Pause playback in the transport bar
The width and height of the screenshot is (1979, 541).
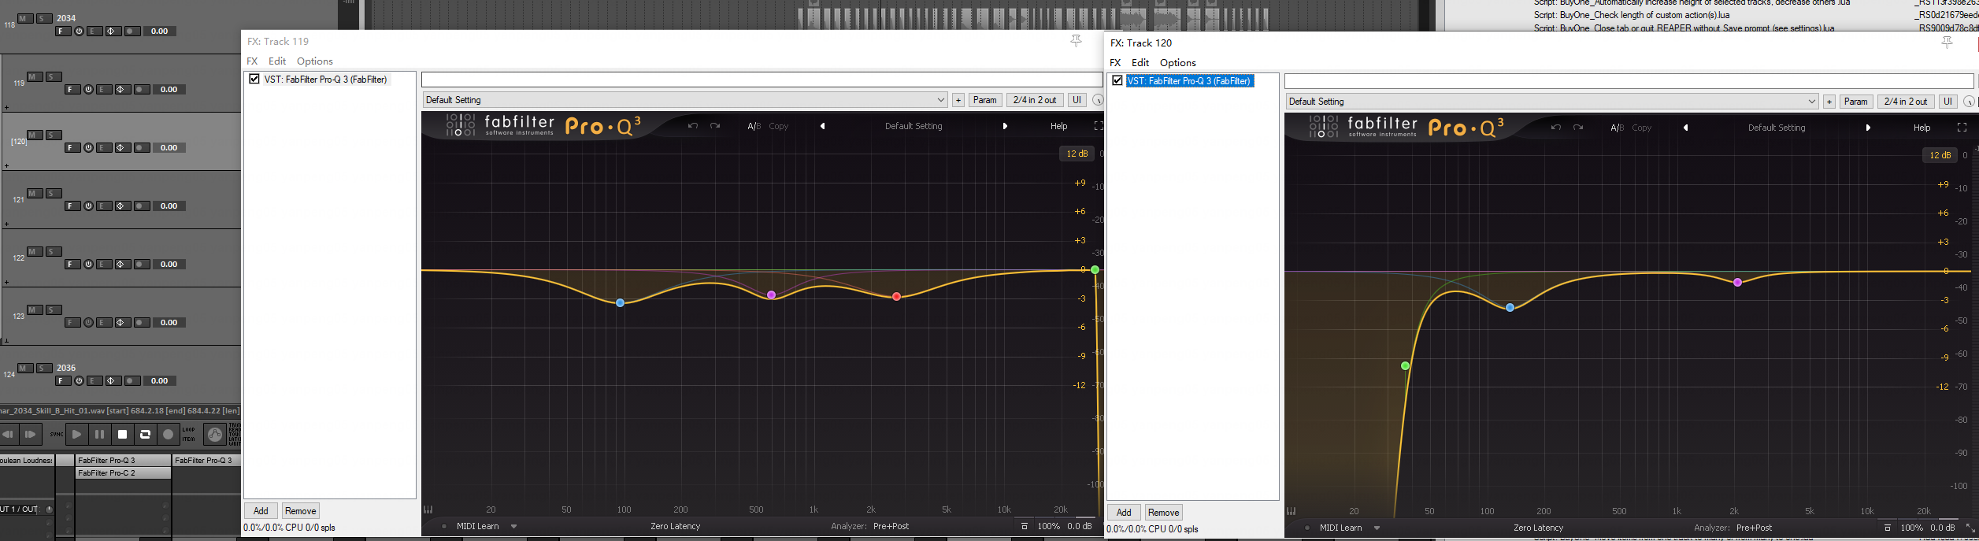point(99,434)
